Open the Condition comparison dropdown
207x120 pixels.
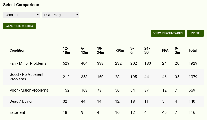[x=21, y=15]
